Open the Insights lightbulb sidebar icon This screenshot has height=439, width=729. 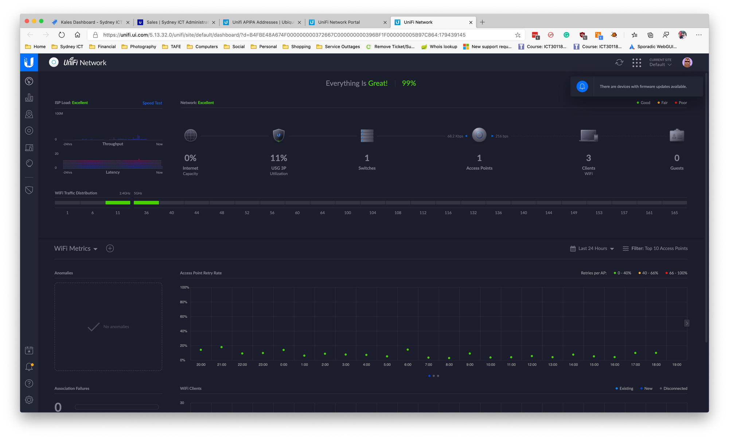tap(29, 163)
